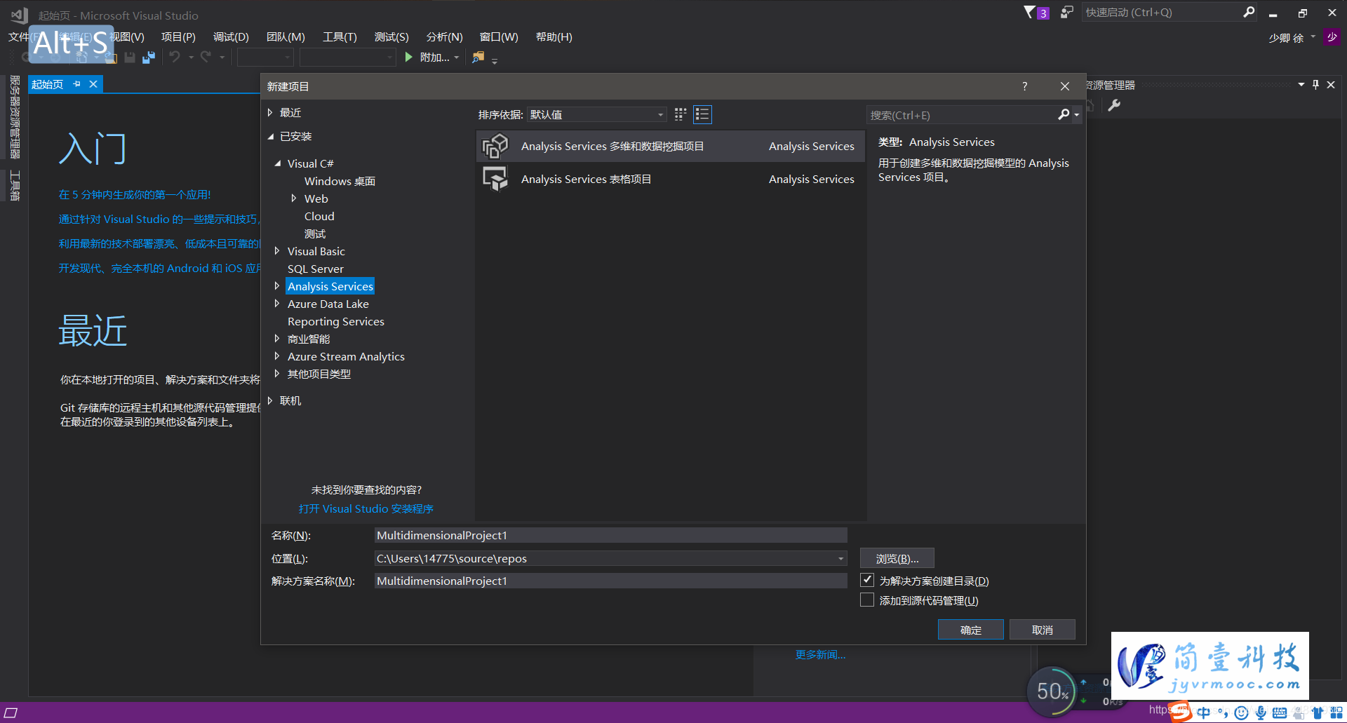
Task: Confirm with the OK button
Action: click(970, 630)
